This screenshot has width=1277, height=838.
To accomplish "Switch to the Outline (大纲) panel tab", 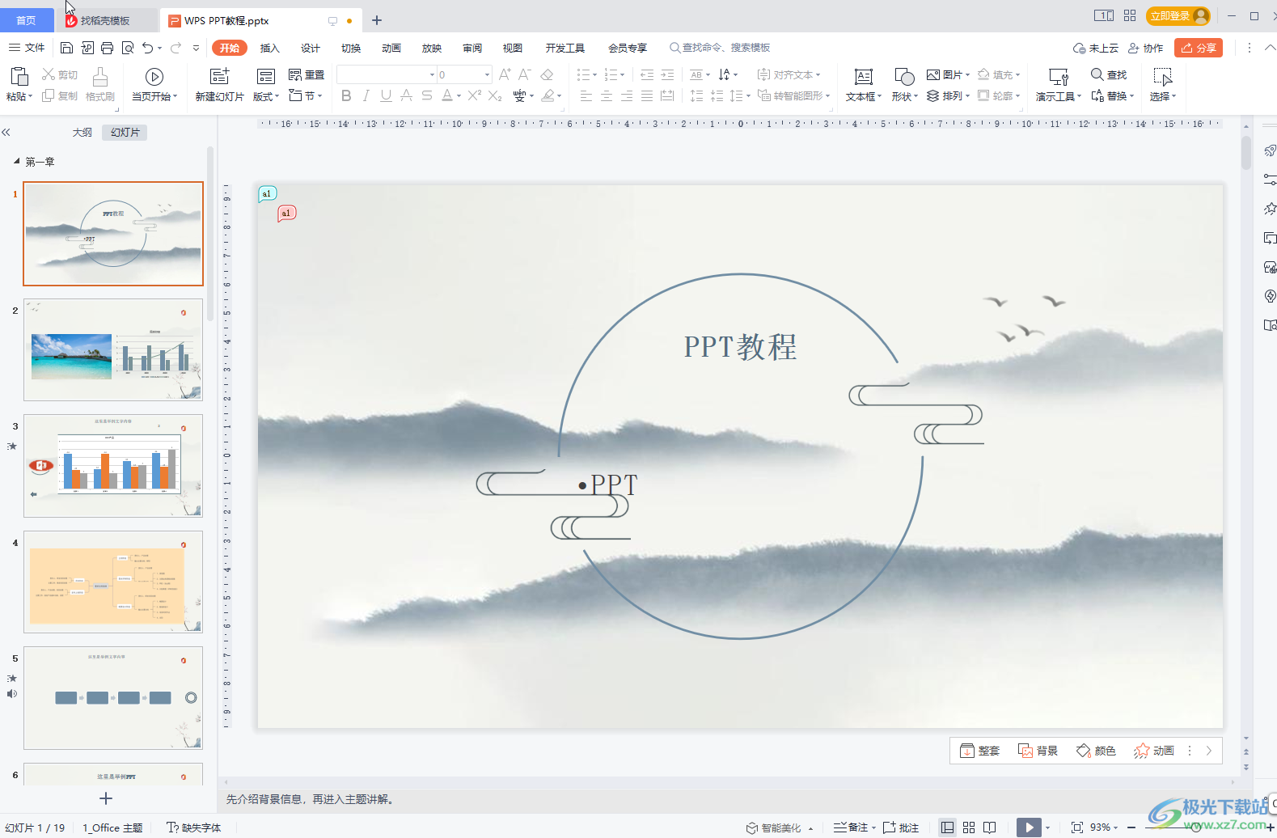I will [82, 132].
